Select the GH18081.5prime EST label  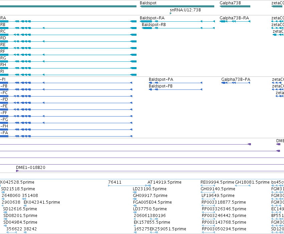pyautogui.click(x=252, y=182)
